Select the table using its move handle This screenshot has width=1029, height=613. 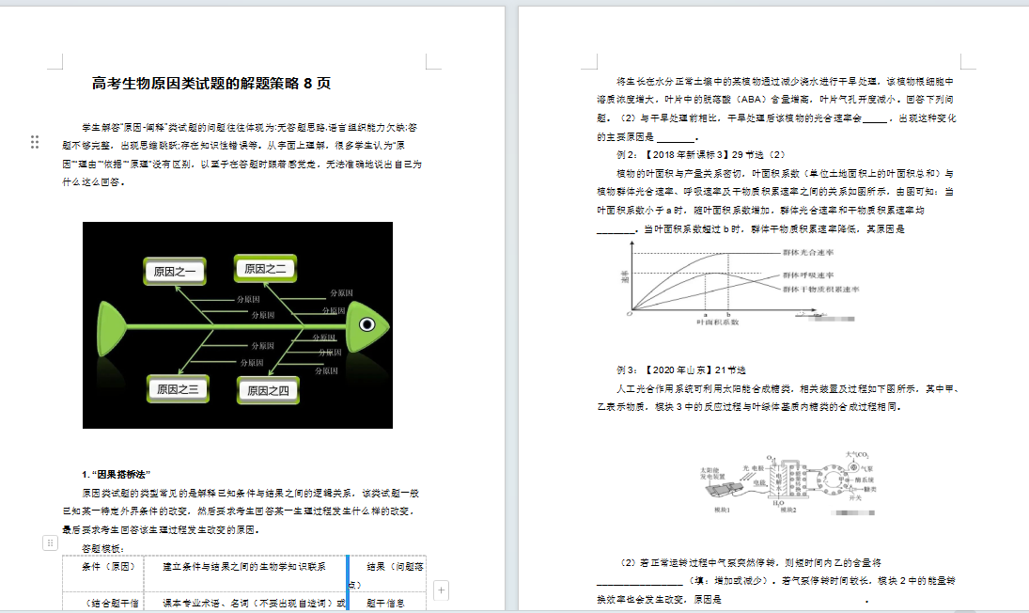point(50,542)
